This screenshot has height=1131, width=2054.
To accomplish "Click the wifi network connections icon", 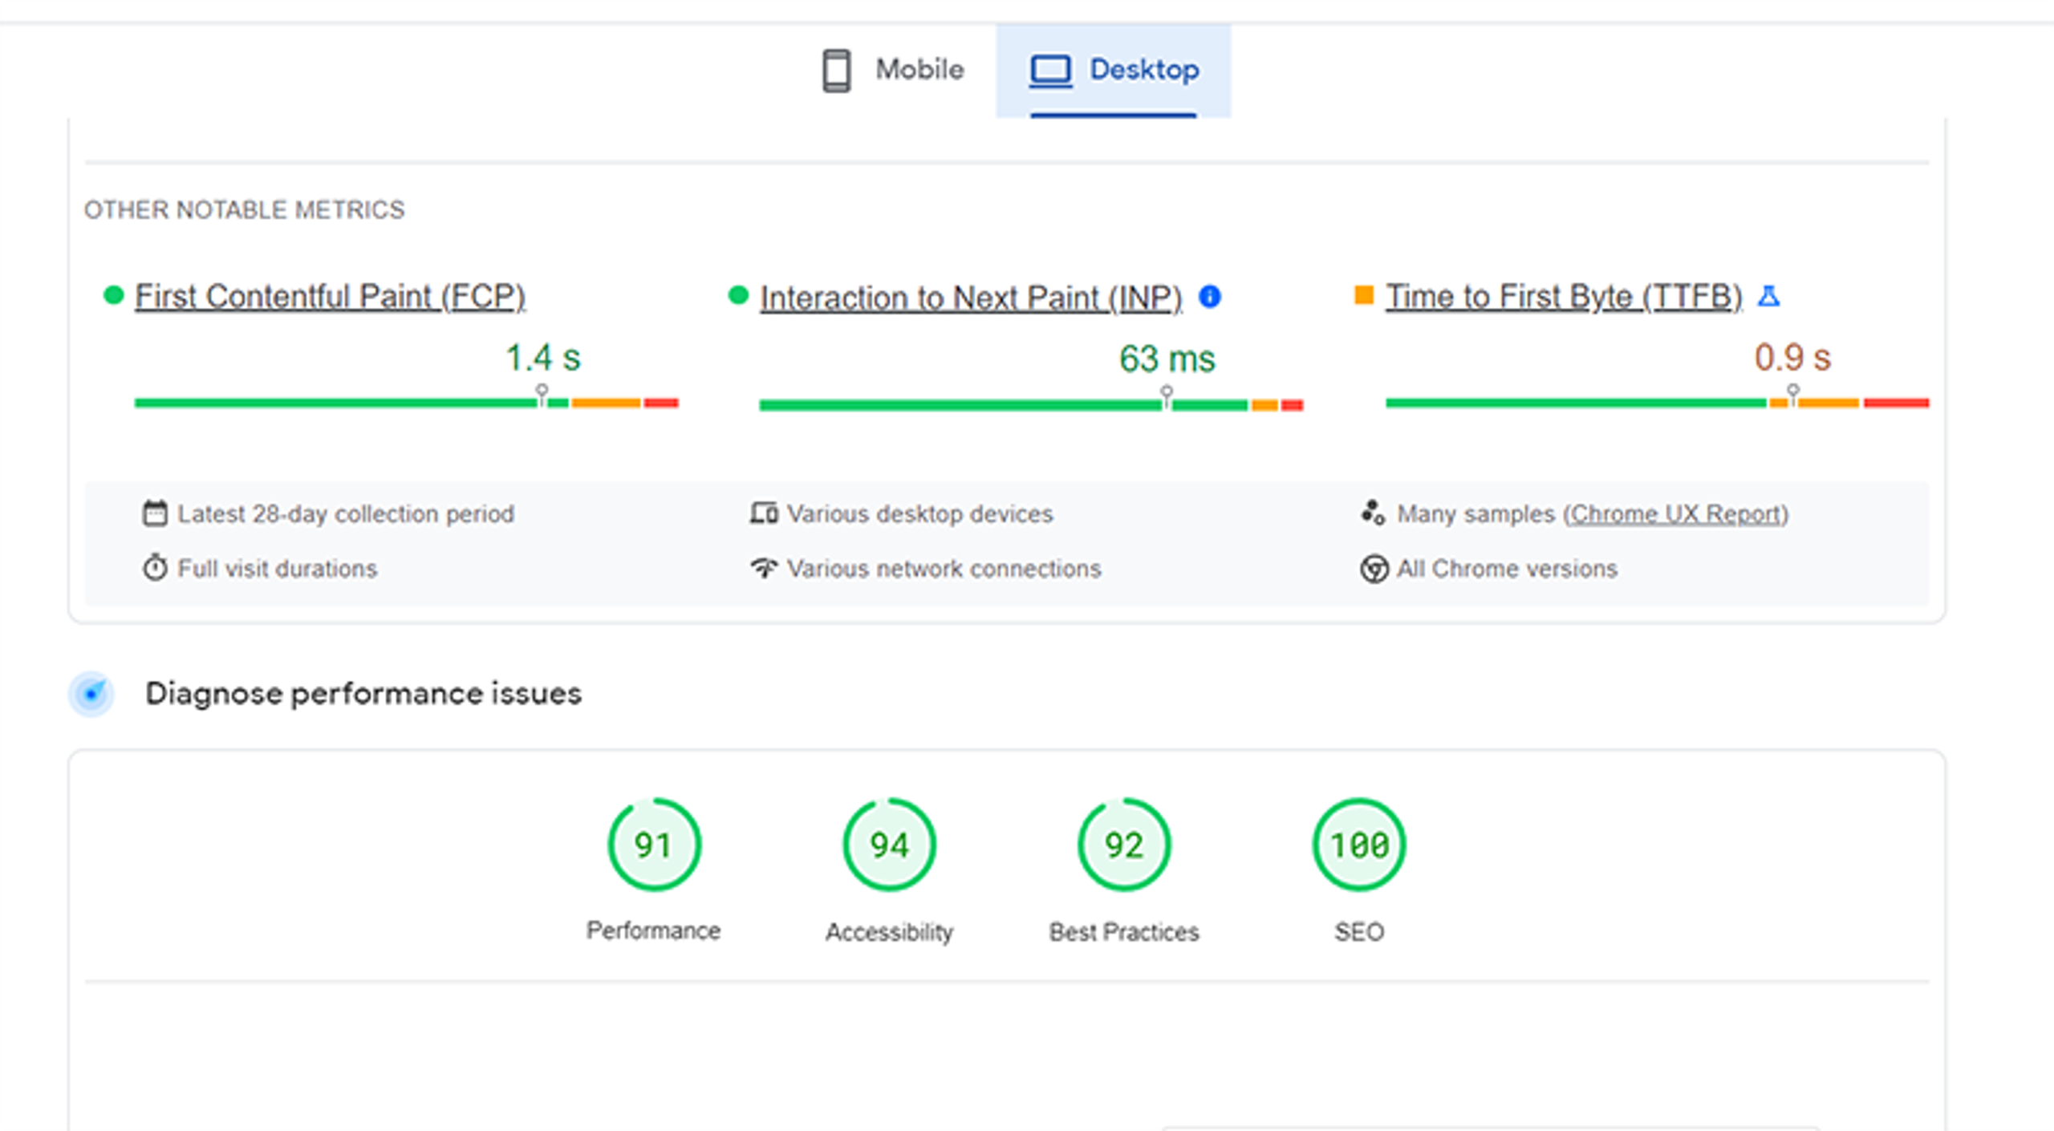I will 764,568.
